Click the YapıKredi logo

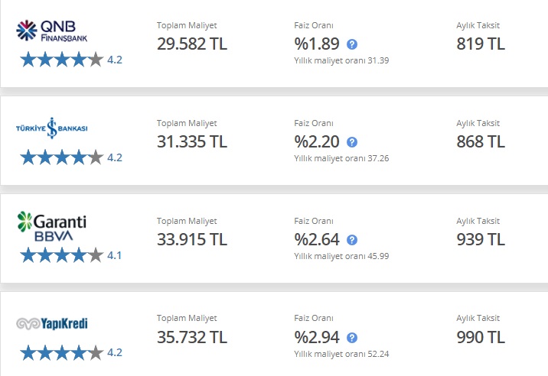pyautogui.click(x=52, y=323)
